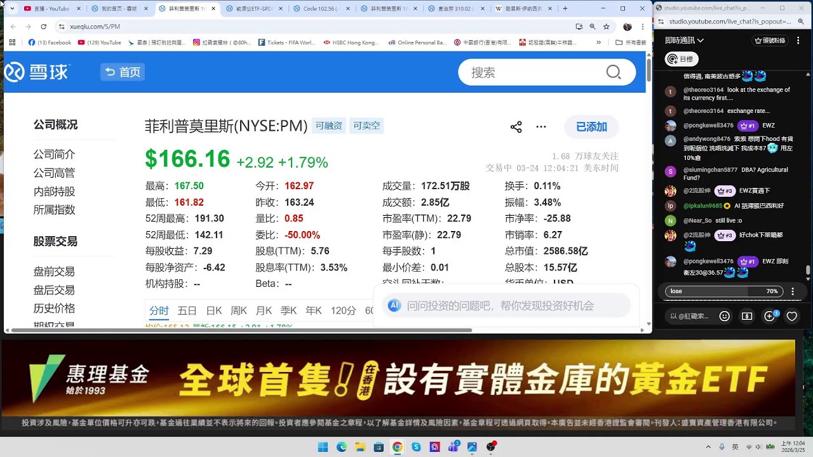Open 内部持股 in the sidebar
Viewport: 813px width, 457px height.
(55, 191)
